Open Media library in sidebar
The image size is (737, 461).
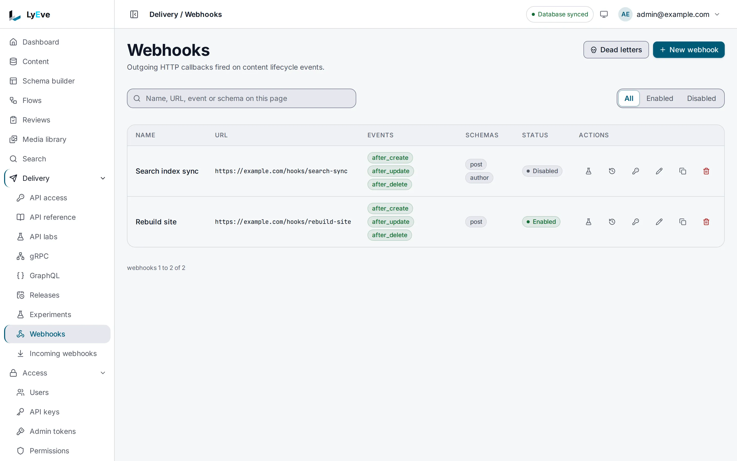57,139
